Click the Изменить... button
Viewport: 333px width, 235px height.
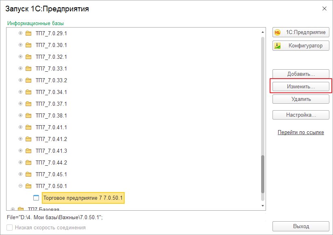click(301, 86)
